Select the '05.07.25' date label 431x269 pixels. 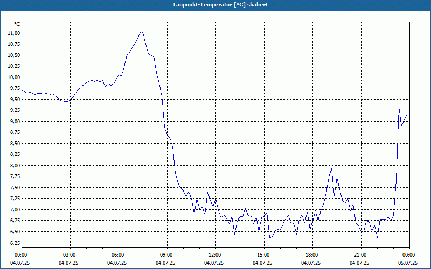pos(408,263)
